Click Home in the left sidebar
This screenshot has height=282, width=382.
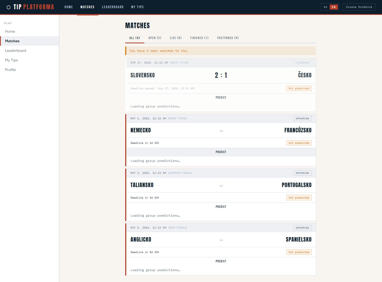[10, 31]
